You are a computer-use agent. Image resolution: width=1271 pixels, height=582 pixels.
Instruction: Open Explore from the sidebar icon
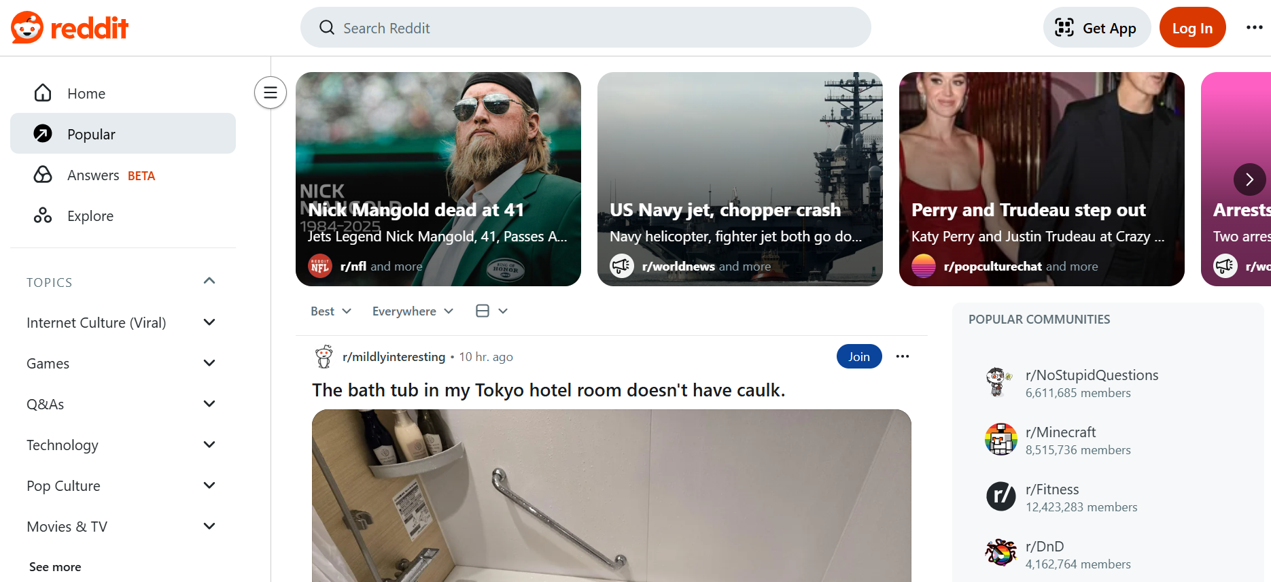[x=42, y=215]
